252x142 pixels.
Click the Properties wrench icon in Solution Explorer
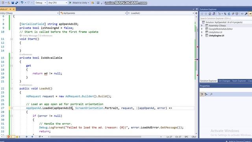tap(246, 14)
